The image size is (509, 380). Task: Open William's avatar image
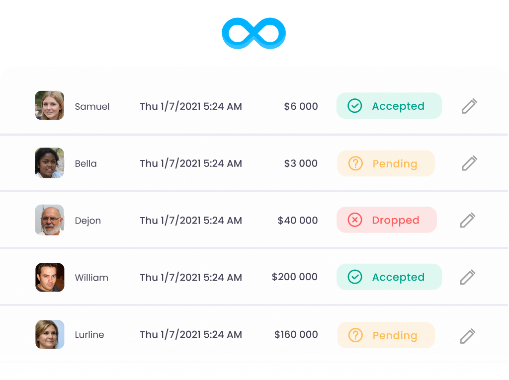click(50, 277)
